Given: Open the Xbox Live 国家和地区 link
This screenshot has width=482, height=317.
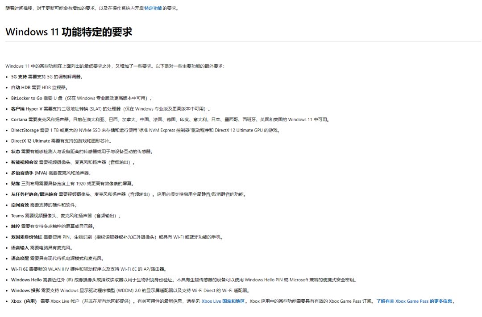Looking at the screenshot, I should tap(223, 301).
